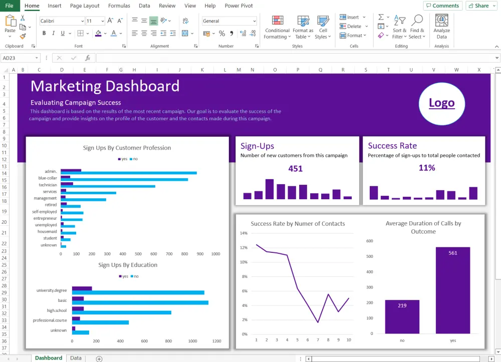The height and width of the screenshot is (362, 501).
Task: Select the Format as Table icon
Action: click(303, 27)
